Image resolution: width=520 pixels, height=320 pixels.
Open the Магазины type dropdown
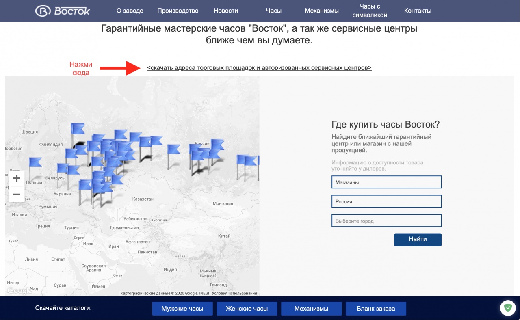[x=386, y=182]
